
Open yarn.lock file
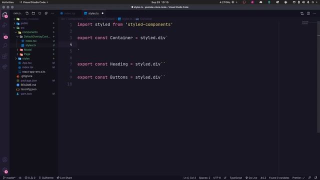(x=34, y=94)
